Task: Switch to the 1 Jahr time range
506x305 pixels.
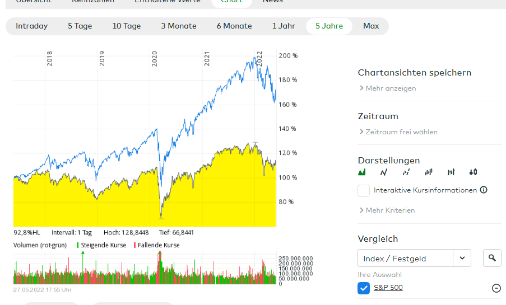Action: (284, 26)
